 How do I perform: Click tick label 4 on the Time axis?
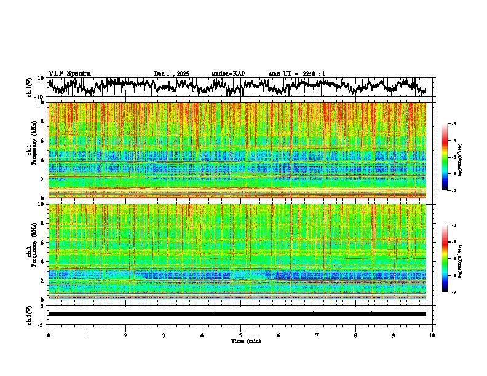pos(202,335)
